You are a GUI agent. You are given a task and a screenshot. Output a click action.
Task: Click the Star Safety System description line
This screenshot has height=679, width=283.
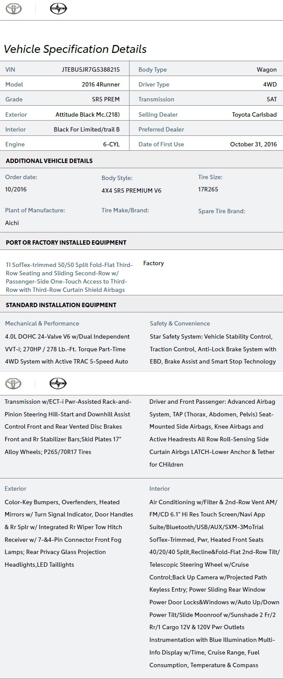click(x=211, y=336)
